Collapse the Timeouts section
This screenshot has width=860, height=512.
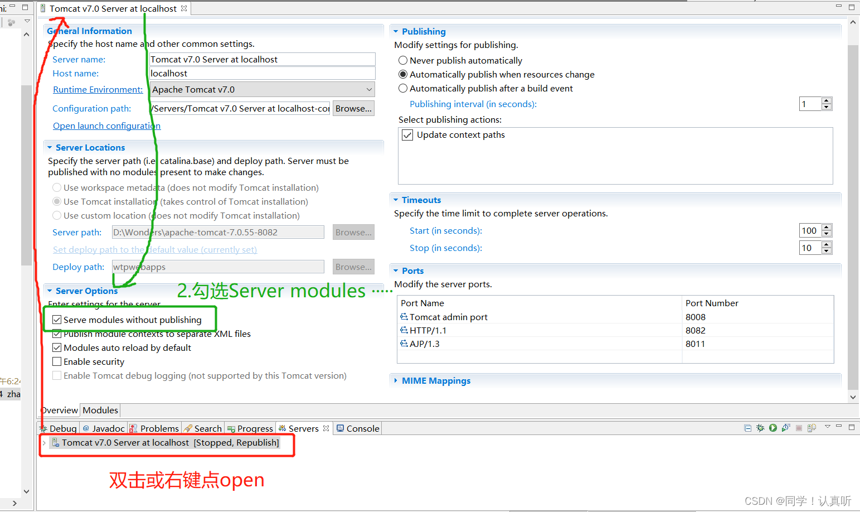(x=396, y=200)
